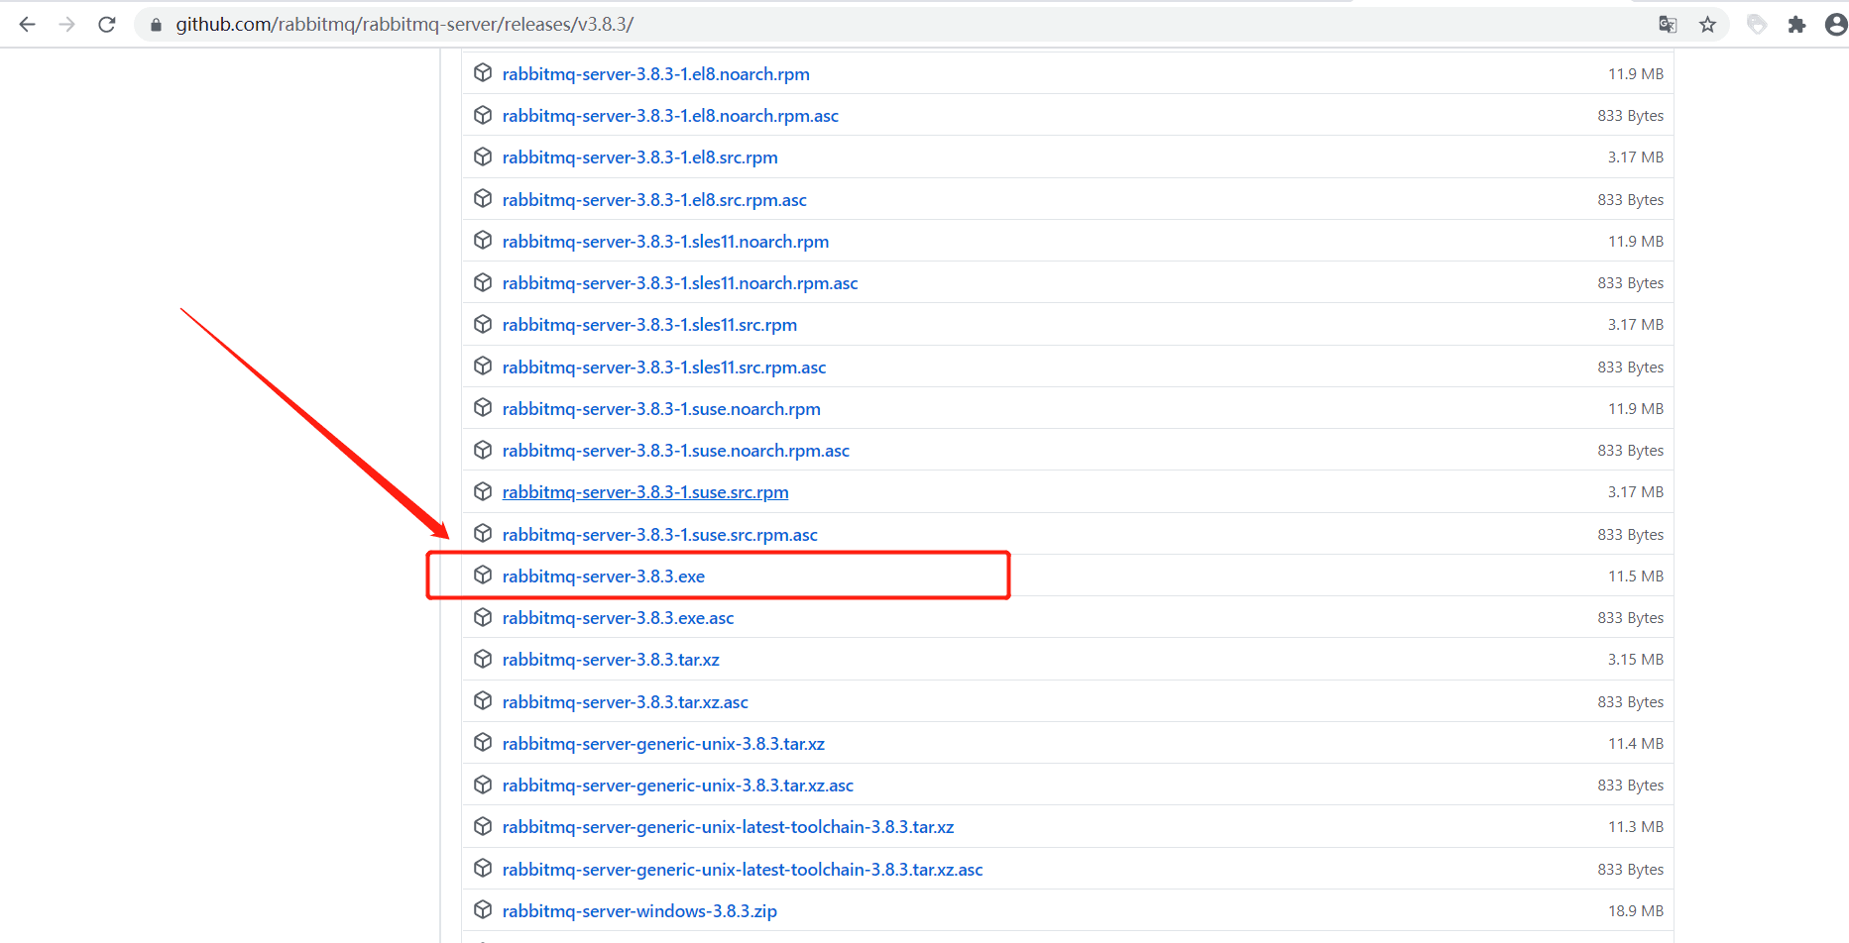Click package icon beside suse.noarch.rpm row
This screenshot has width=1849, height=943.
click(x=483, y=408)
